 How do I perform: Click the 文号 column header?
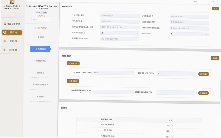(x=170, y=120)
